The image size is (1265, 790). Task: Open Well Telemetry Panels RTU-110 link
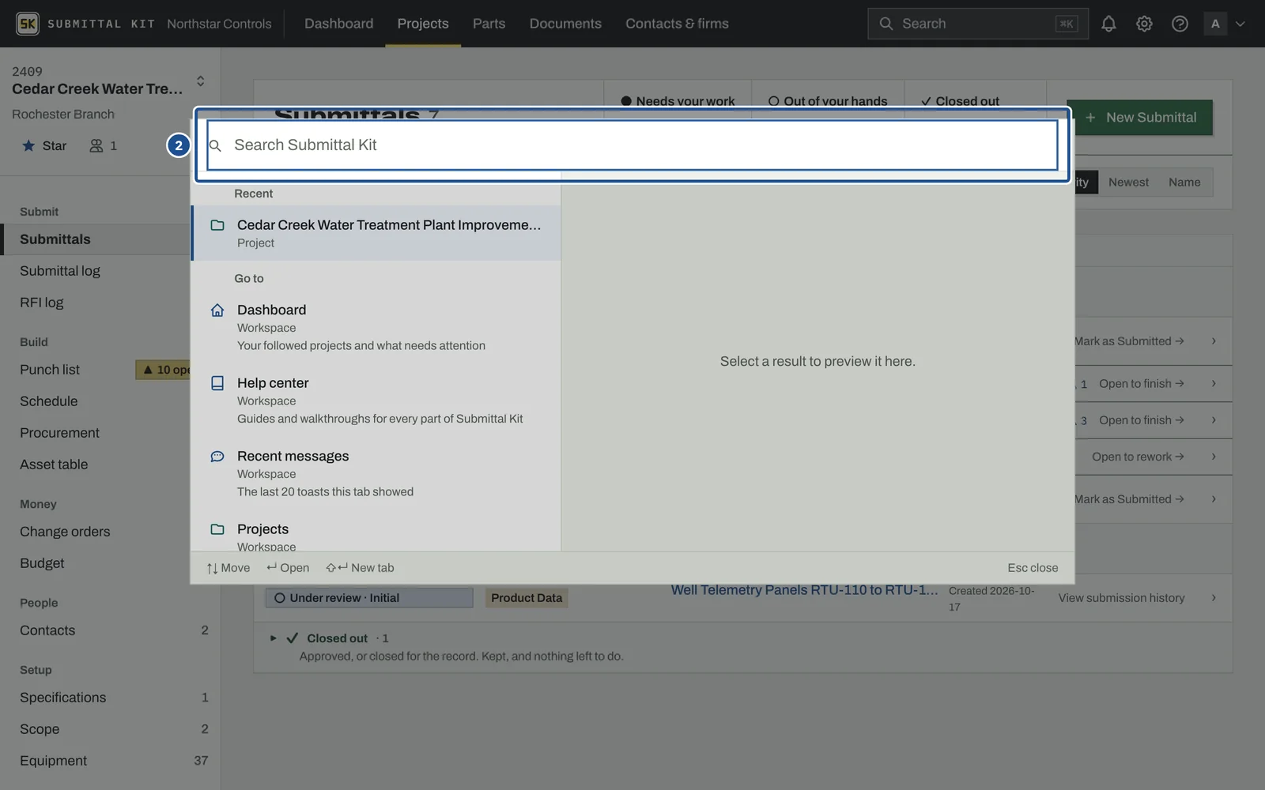tap(805, 590)
